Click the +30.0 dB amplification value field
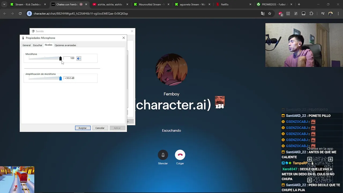 [69, 78]
